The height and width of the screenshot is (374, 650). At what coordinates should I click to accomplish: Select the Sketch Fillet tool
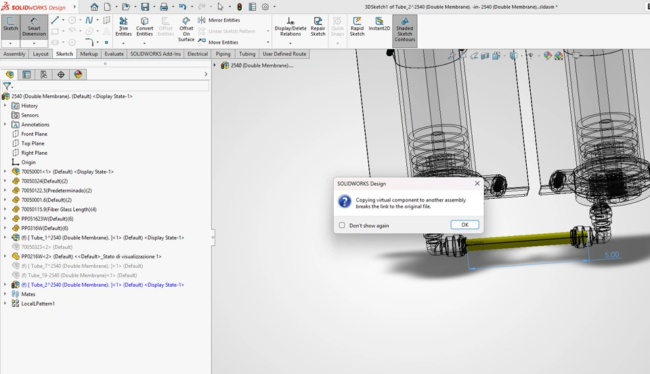[x=89, y=42]
